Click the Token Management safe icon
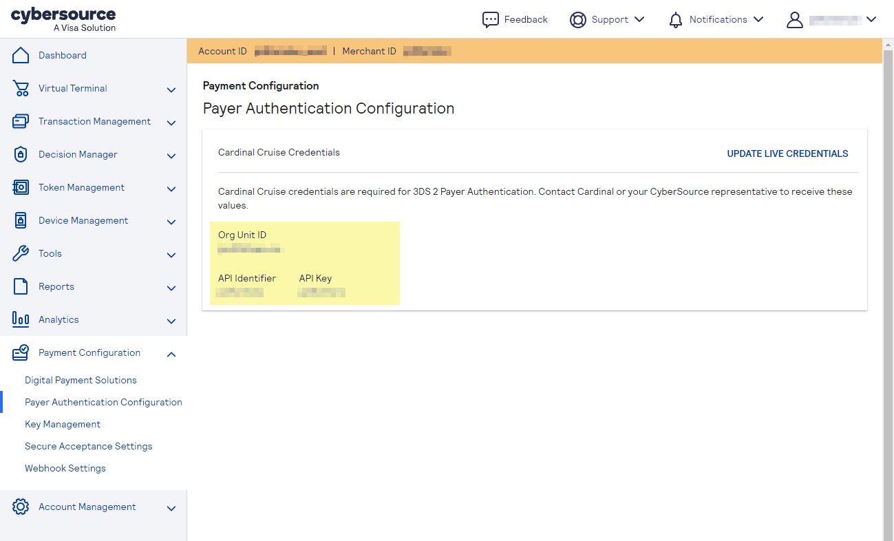 click(21, 187)
